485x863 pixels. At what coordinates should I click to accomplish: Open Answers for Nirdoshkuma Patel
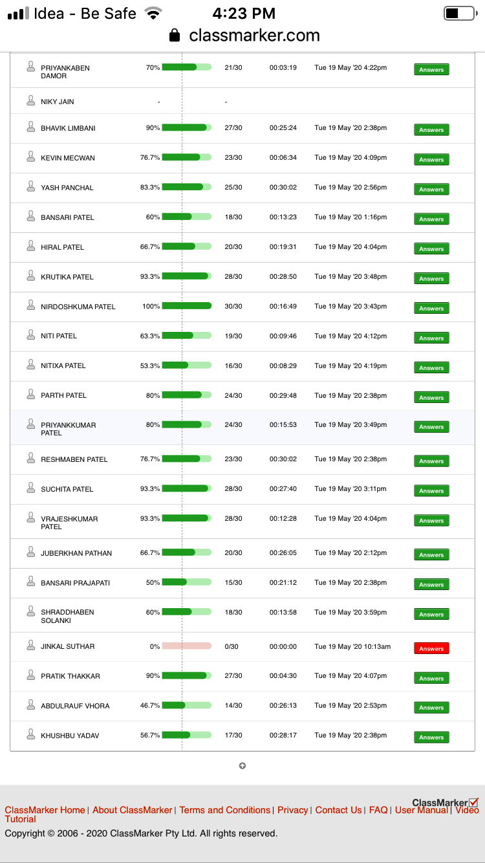click(x=431, y=308)
